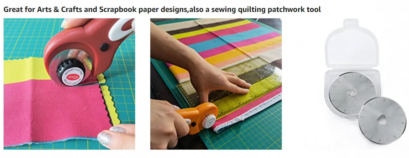Image resolution: width=409 pixels, height=158 pixels.
Task: Click the center hole of loose blade
Action: tap(383, 119)
